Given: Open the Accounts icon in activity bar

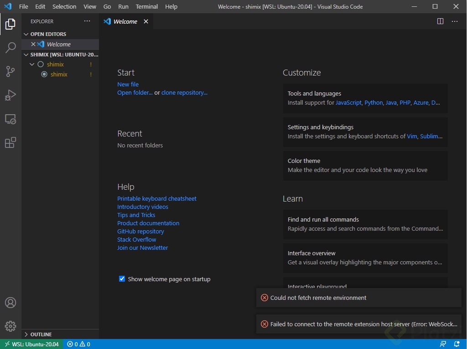Looking at the screenshot, I should pyautogui.click(x=10, y=303).
